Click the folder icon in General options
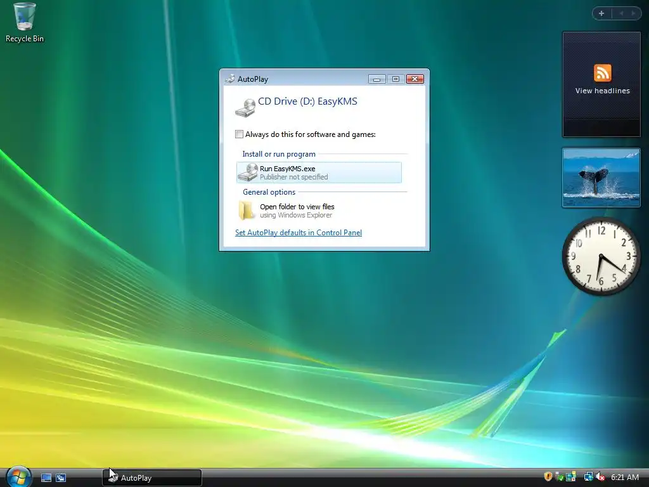 (x=247, y=211)
